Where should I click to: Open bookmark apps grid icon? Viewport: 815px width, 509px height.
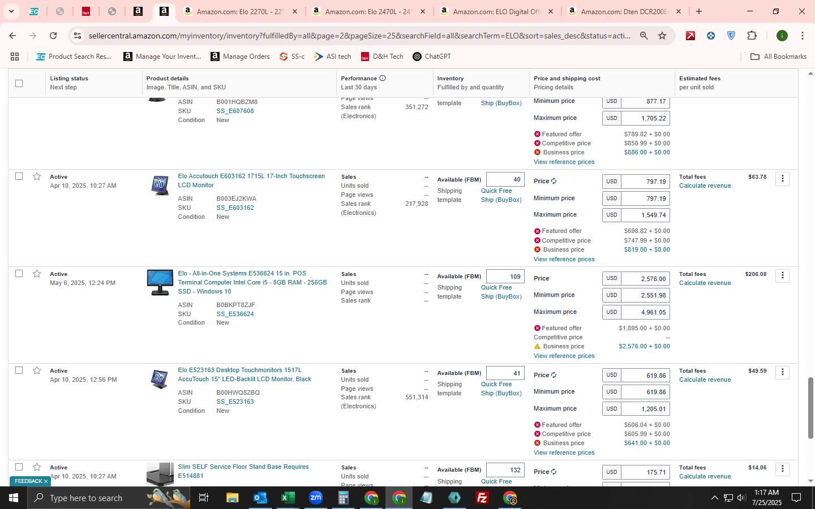15,57
